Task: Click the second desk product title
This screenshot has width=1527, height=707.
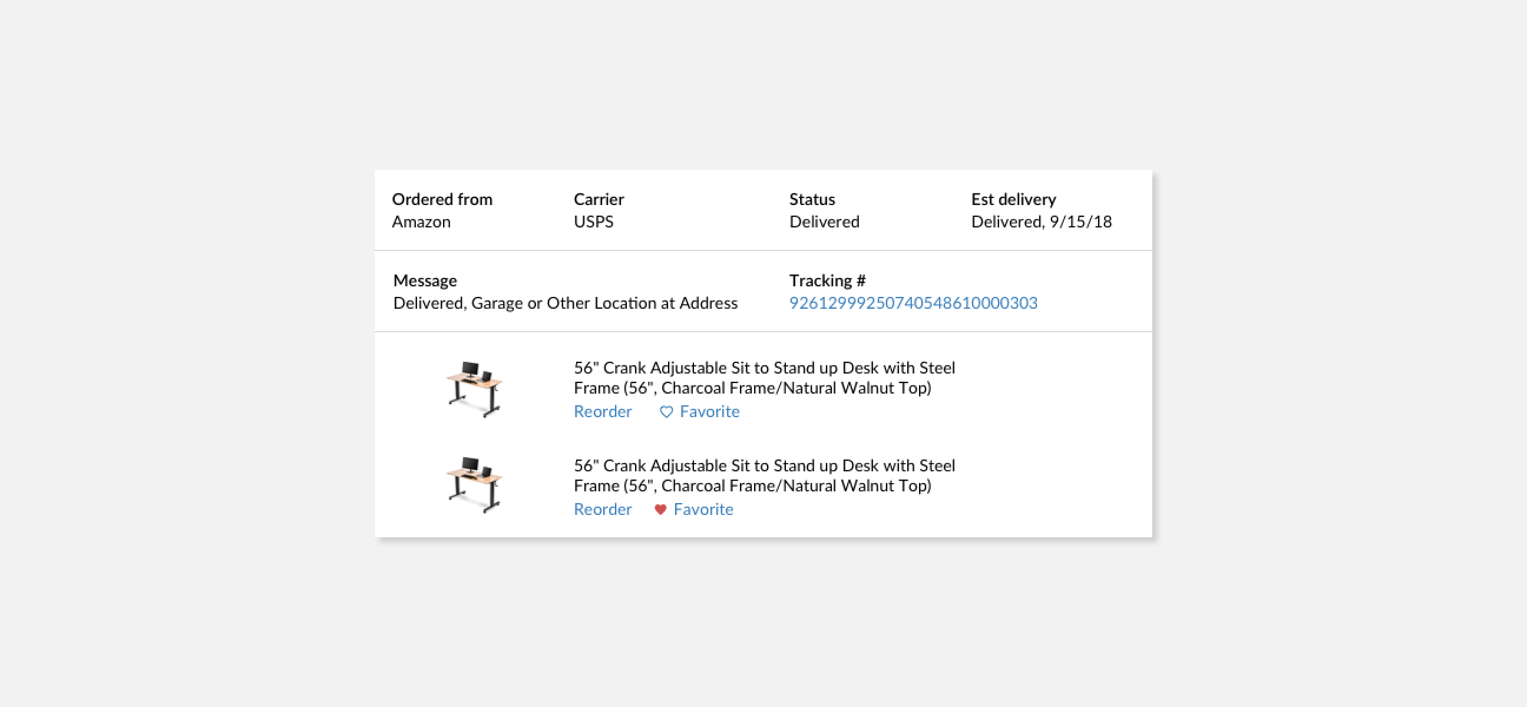Action: 763,475
